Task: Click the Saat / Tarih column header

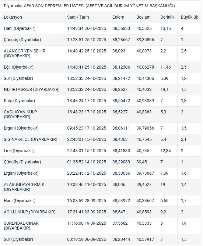Action: pyautogui.click(x=78, y=17)
